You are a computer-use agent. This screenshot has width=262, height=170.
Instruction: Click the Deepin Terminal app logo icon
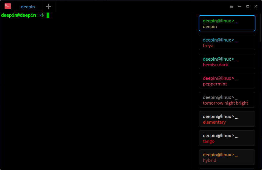point(8,6)
